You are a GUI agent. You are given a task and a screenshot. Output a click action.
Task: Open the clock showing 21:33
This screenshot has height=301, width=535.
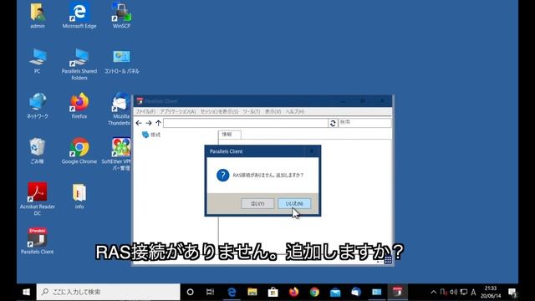click(x=491, y=292)
